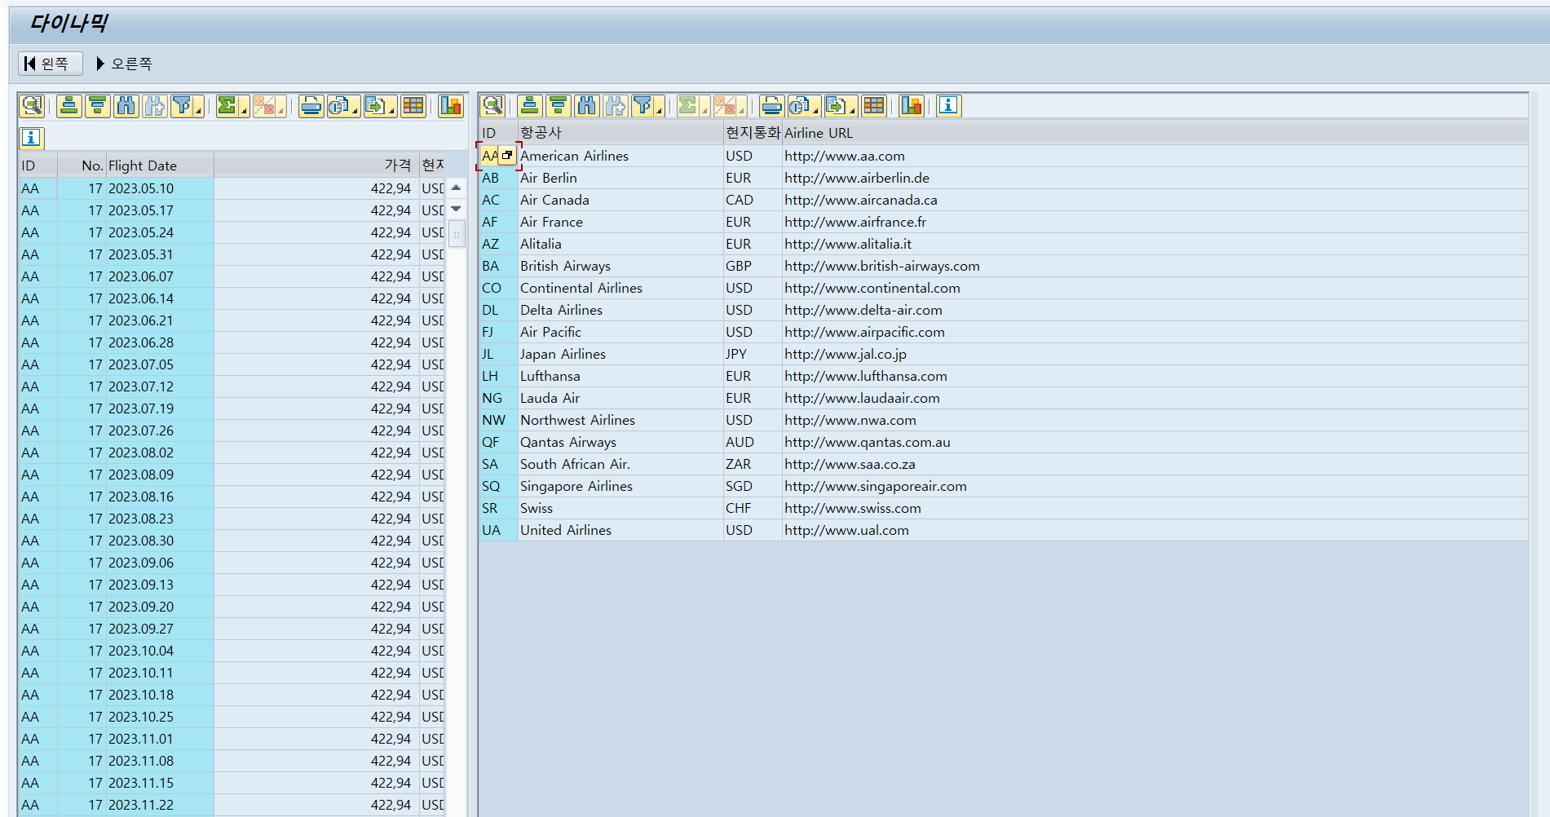The width and height of the screenshot is (1550, 817).
Task: Print the airline grid list
Action: tap(771, 106)
